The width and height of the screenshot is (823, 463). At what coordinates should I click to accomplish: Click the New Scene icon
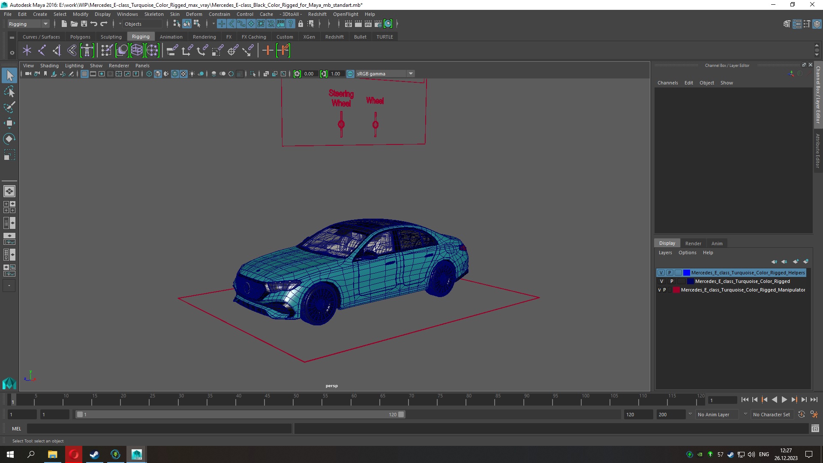point(64,24)
